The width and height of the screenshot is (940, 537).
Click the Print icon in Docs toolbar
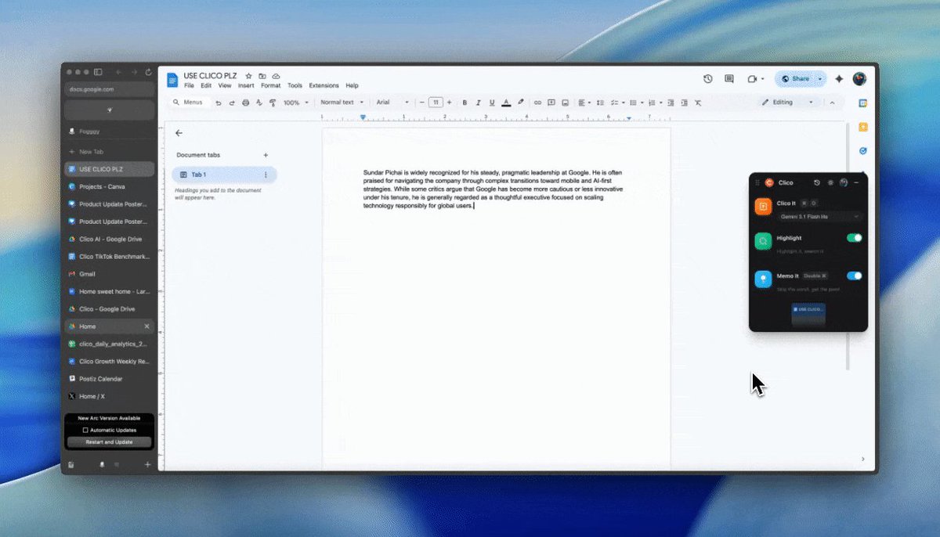coord(245,103)
